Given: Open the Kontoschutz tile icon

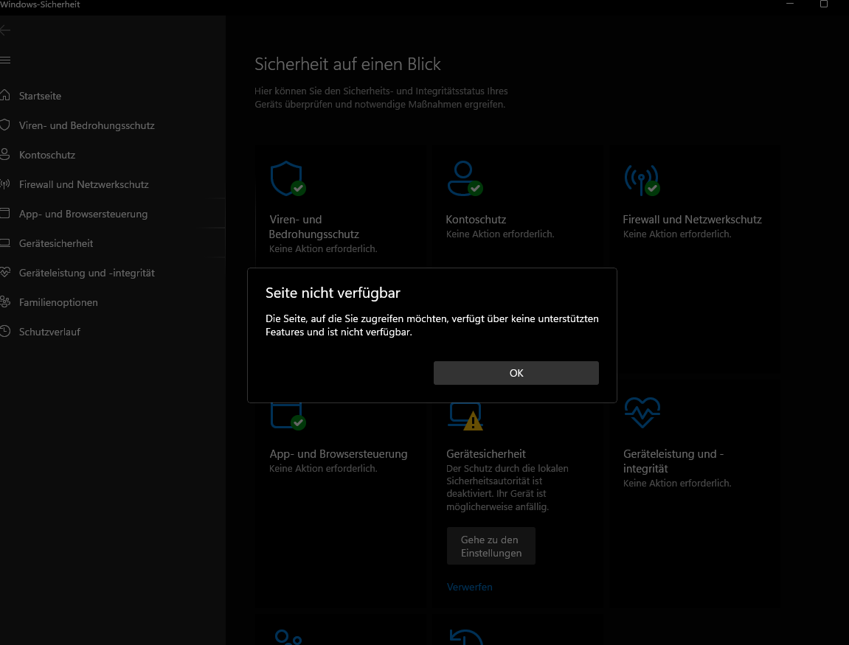Looking at the screenshot, I should point(463,179).
